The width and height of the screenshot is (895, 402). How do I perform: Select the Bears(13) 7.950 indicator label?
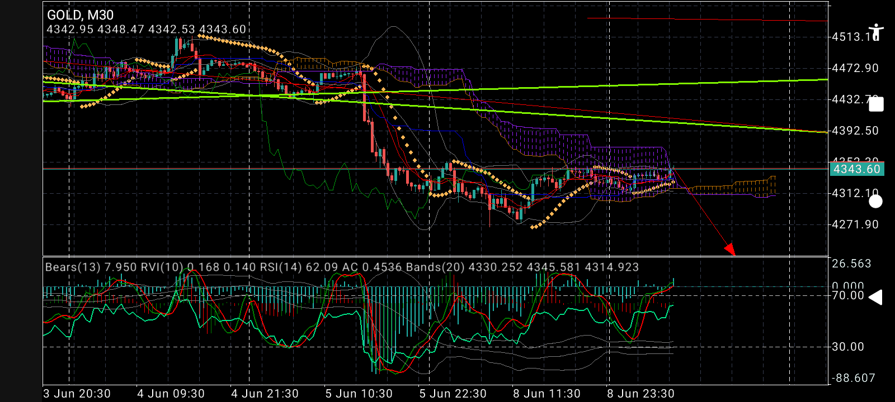click(x=91, y=267)
